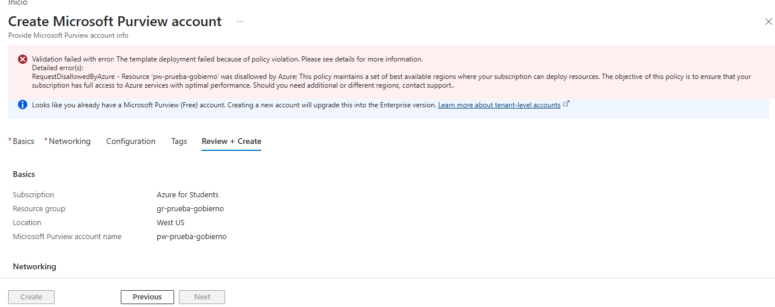Open the Tags tab

[x=179, y=141]
